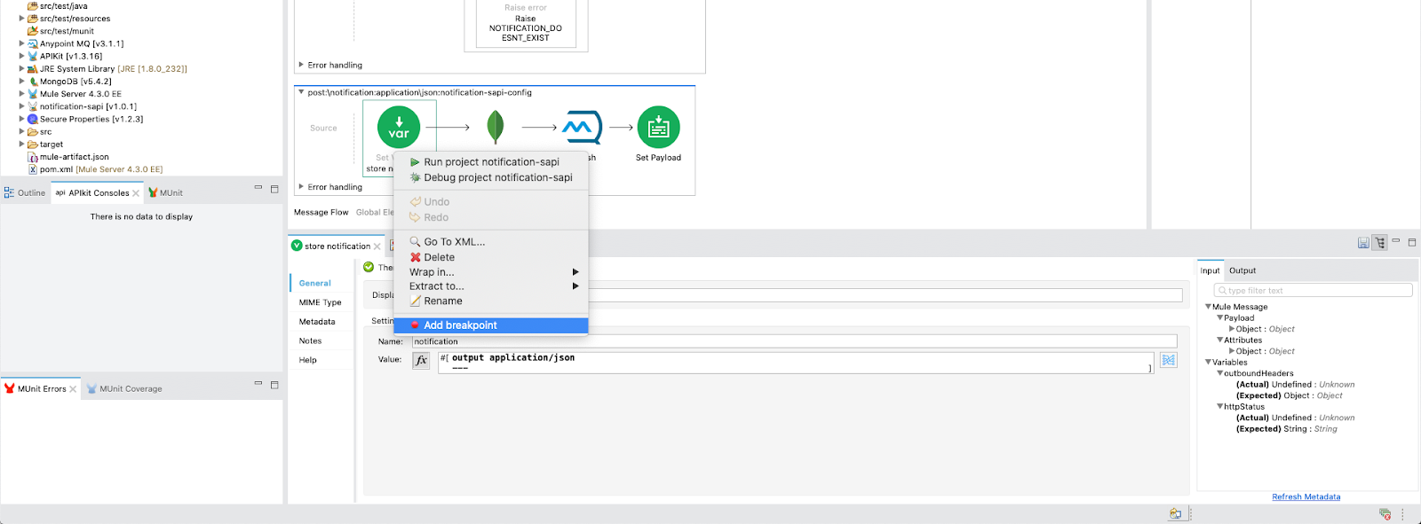Click the save icon in properties toolbar

coord(1363,243)
